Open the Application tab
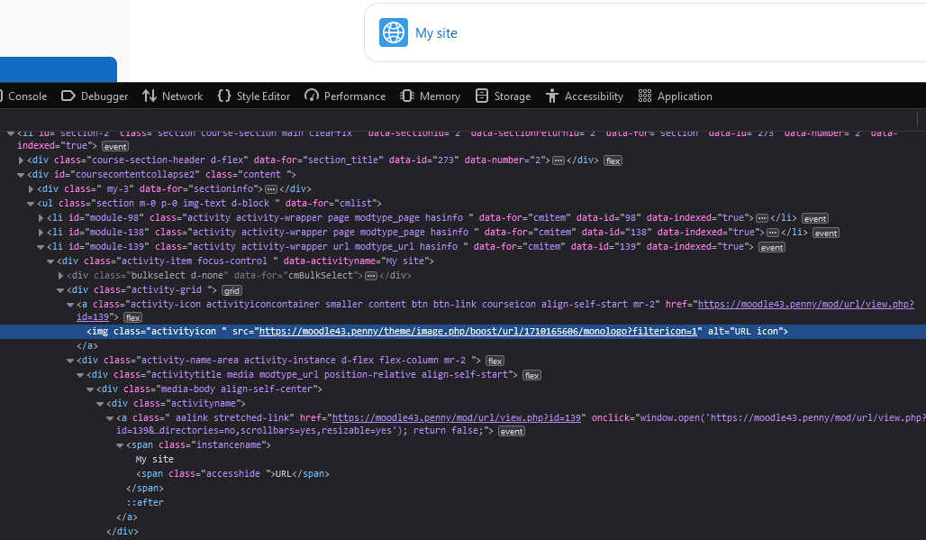The width and height of the screenshot is (926, 540). coord(675,96)
